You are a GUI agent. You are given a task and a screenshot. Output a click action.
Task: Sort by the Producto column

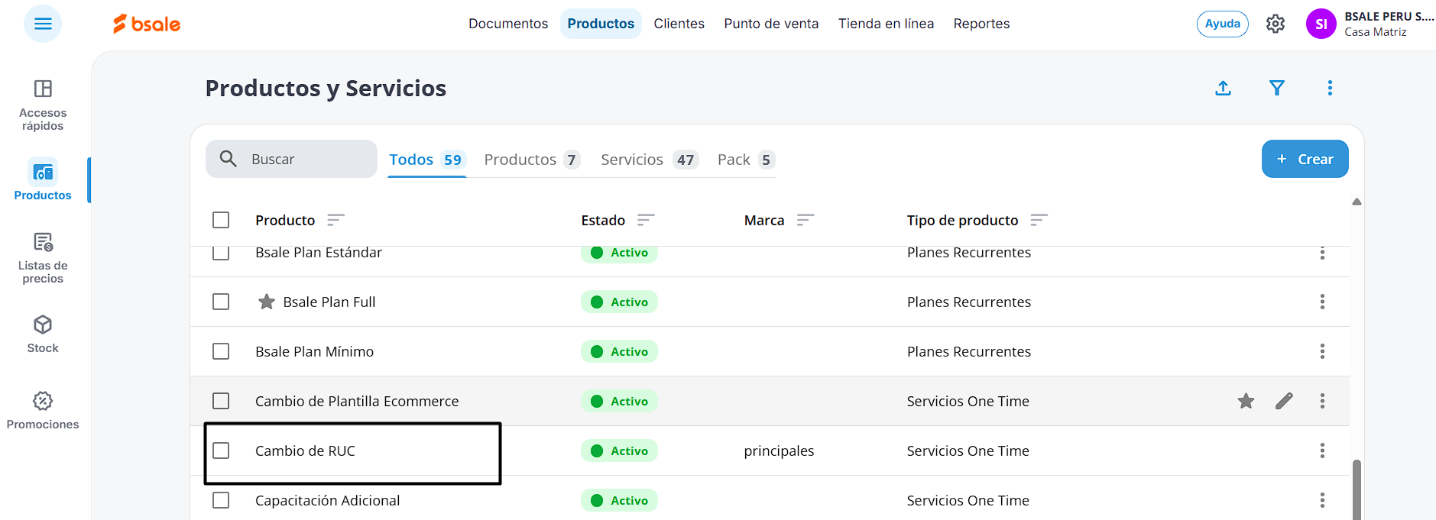[x=335, y=220]
